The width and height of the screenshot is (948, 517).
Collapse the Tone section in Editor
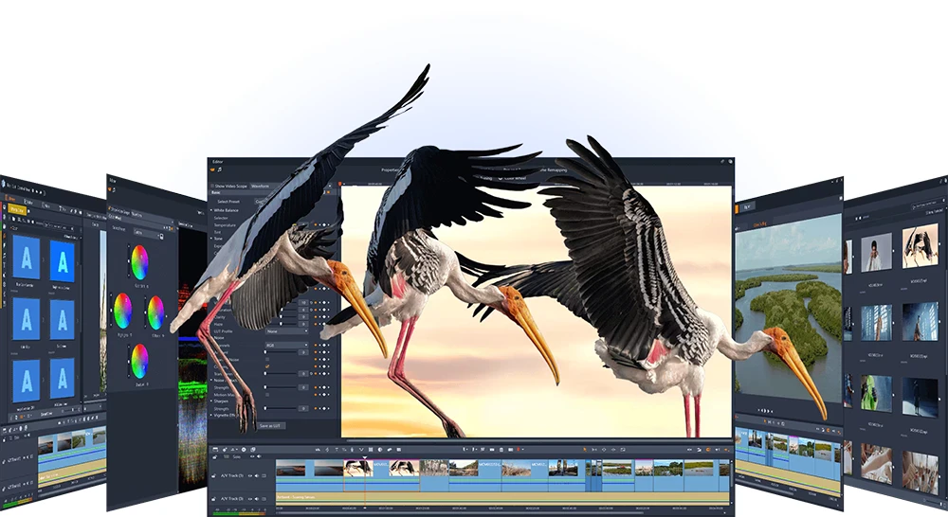click(211, 239)
